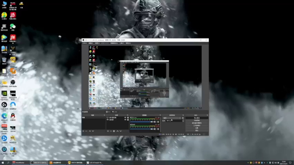The height and width of the screenshot is (165, 294).
Task: Lock the second source in list
Action: click(128, 120)
